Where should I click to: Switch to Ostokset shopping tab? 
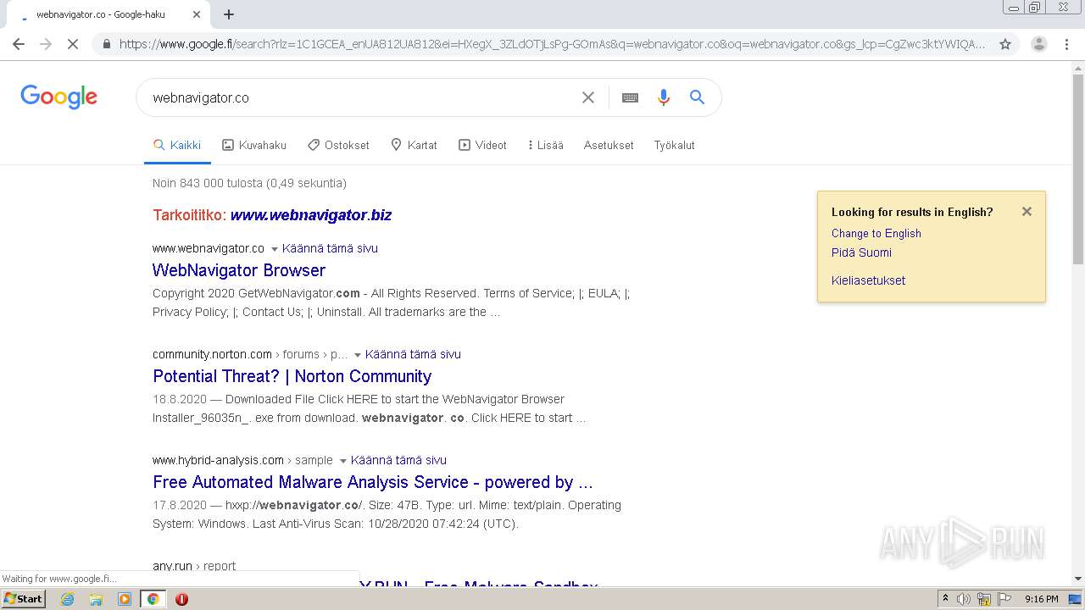tap(338, 145)
